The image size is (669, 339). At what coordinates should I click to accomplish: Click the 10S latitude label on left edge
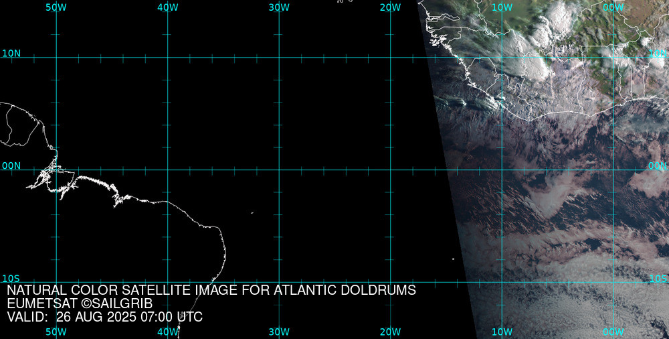[x=11, y=279]
